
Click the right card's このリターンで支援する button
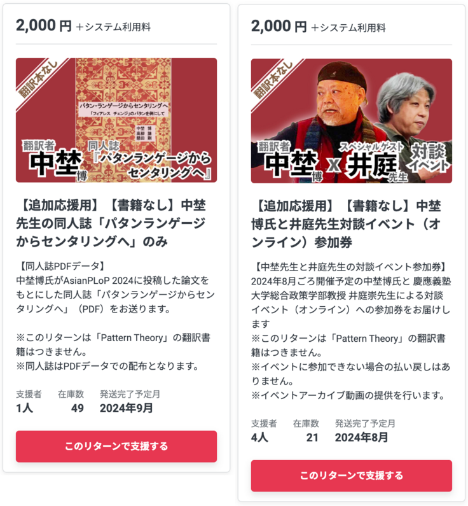(x=352, y=475)
